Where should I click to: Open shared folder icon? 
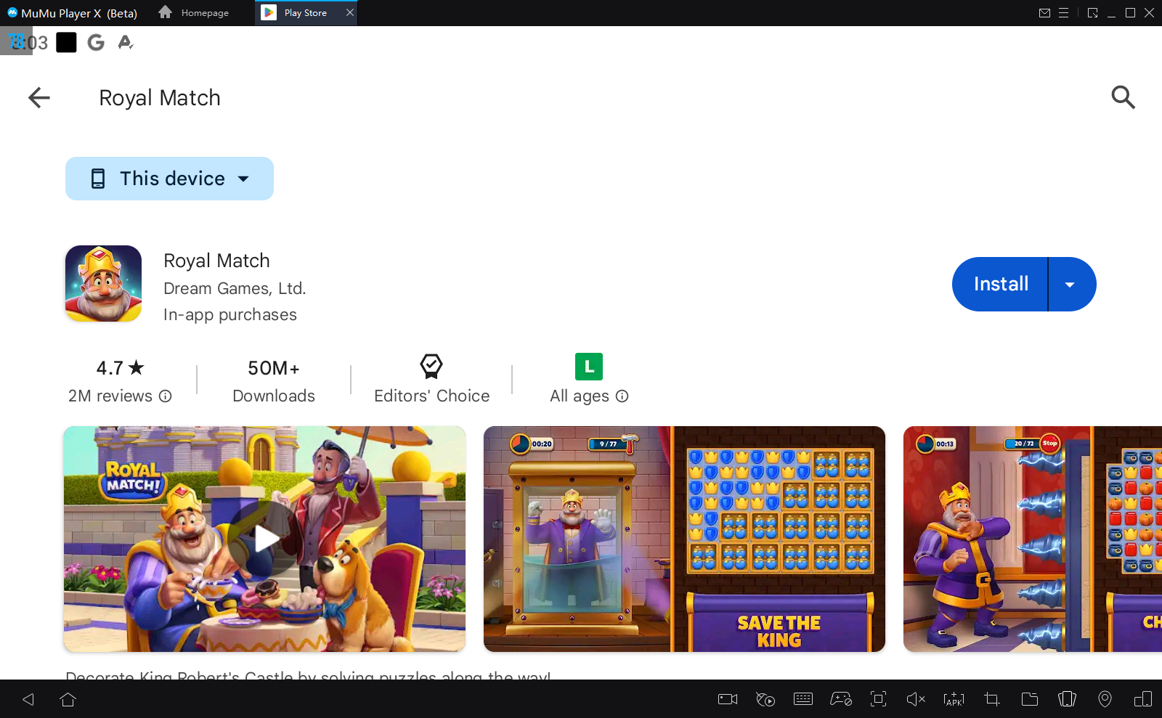pyautogui.click(x=1030, y=699)
